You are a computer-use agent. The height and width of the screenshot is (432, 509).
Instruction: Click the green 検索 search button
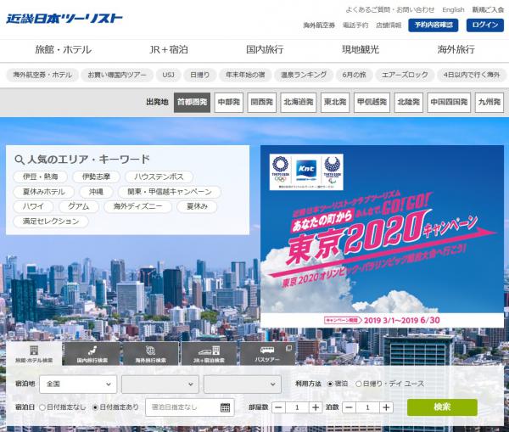(x=442, y=407)
